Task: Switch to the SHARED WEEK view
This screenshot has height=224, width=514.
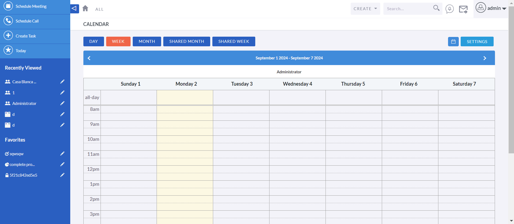Action: 234,41
